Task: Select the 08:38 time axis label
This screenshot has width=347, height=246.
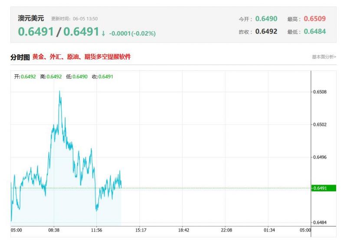Action: 54,230
